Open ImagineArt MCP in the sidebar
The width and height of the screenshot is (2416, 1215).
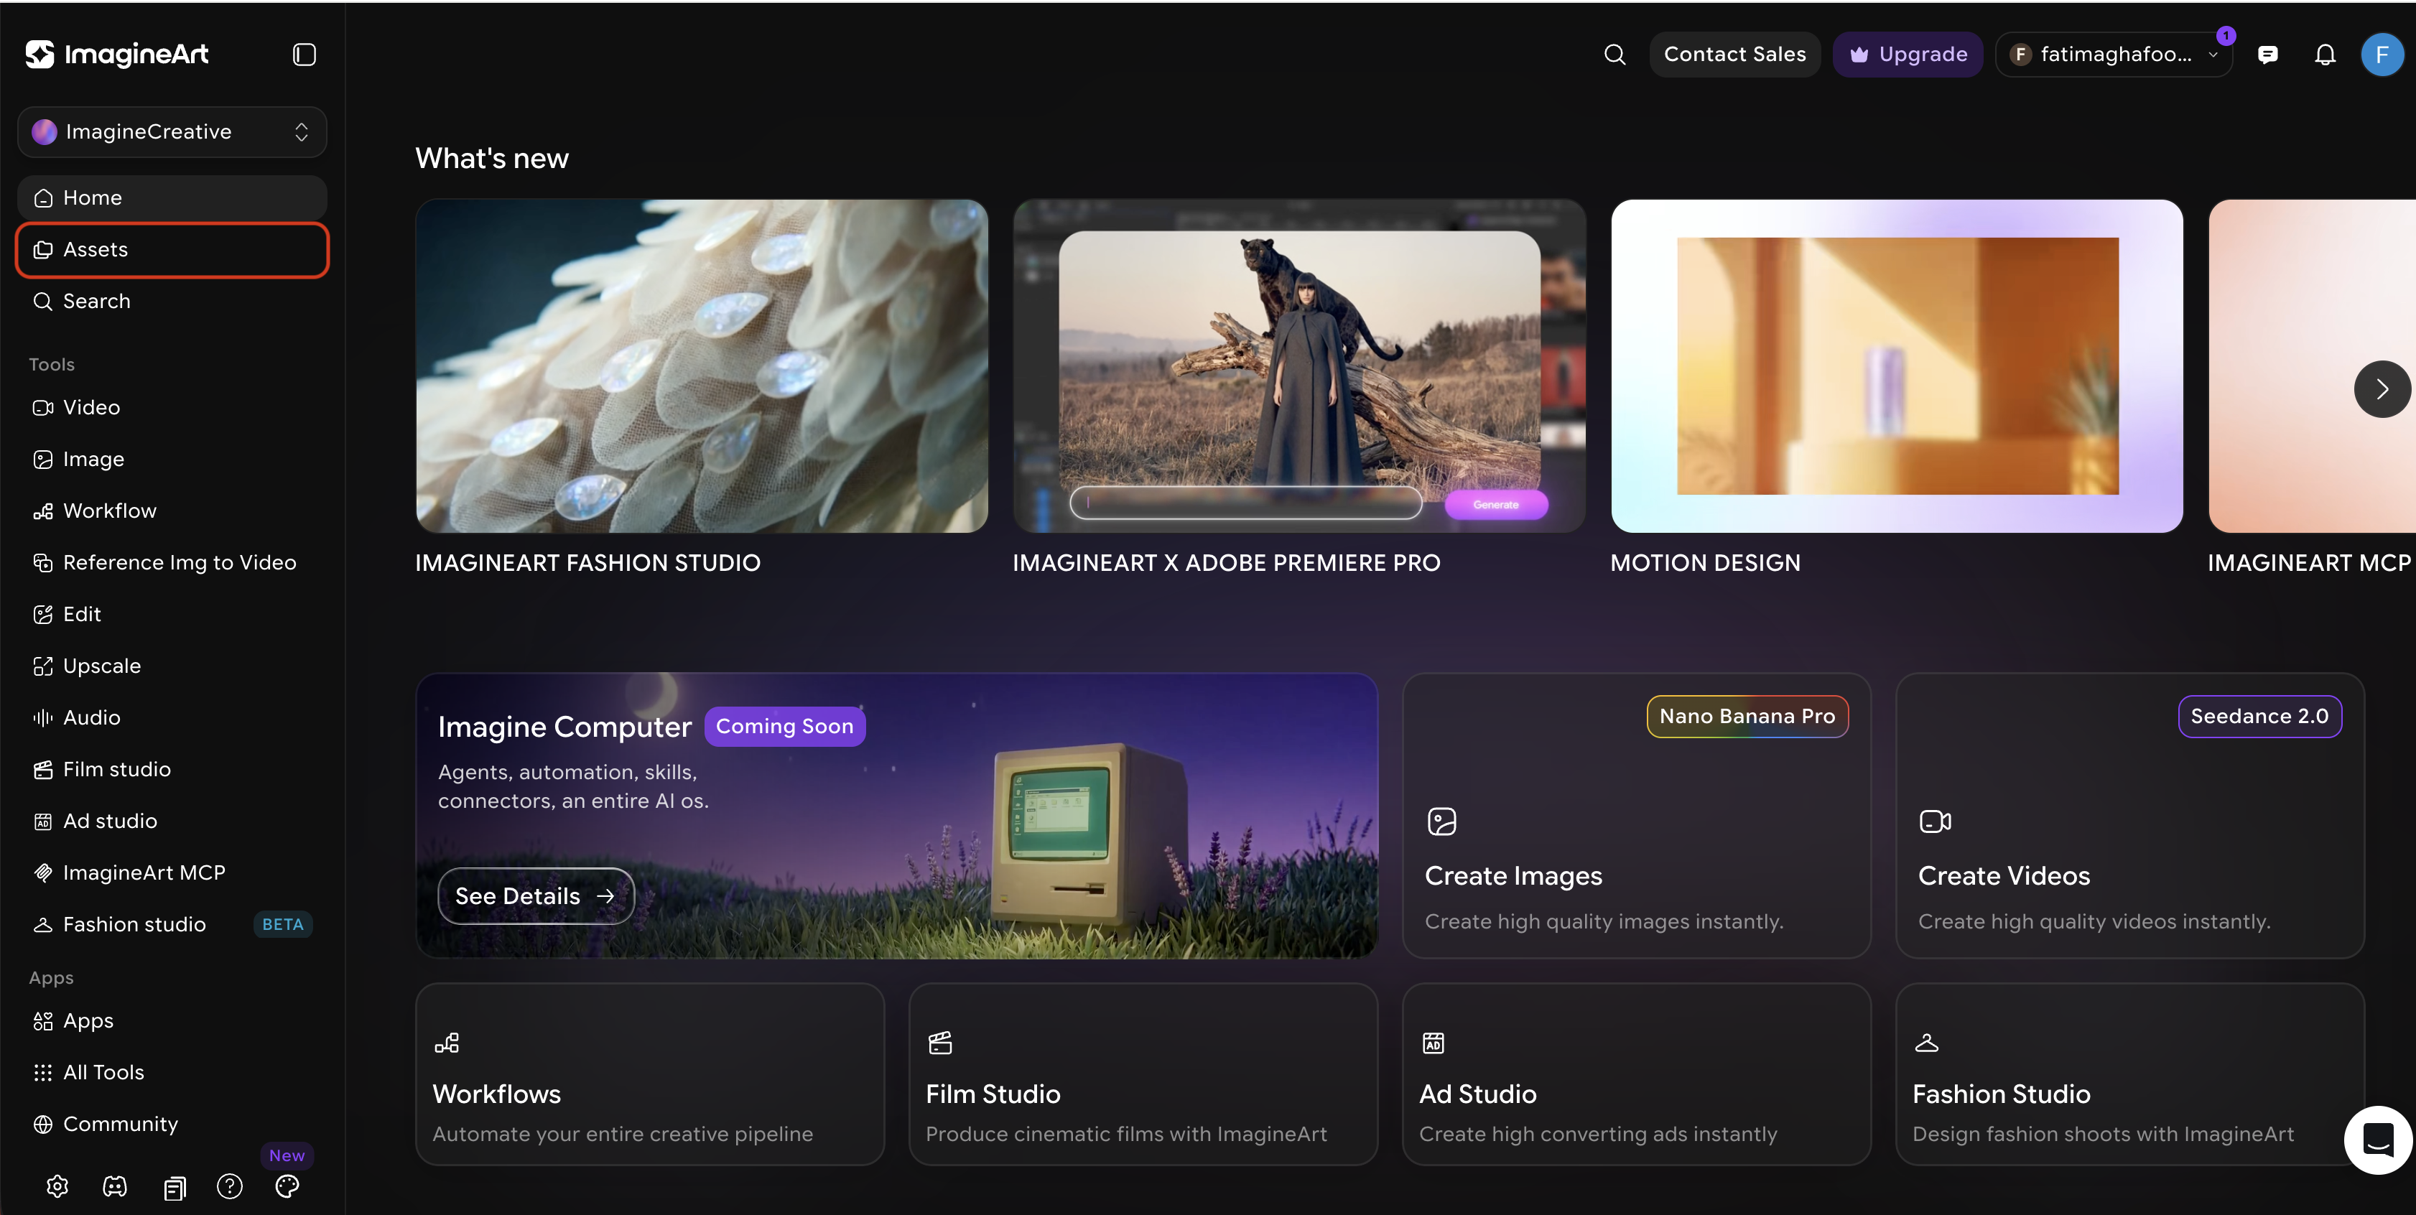pyautogui.click(x=172, y=872)
